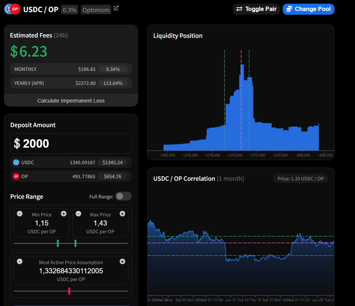Click the Change Pool button
355x306 pixels.
click(308, 9)
